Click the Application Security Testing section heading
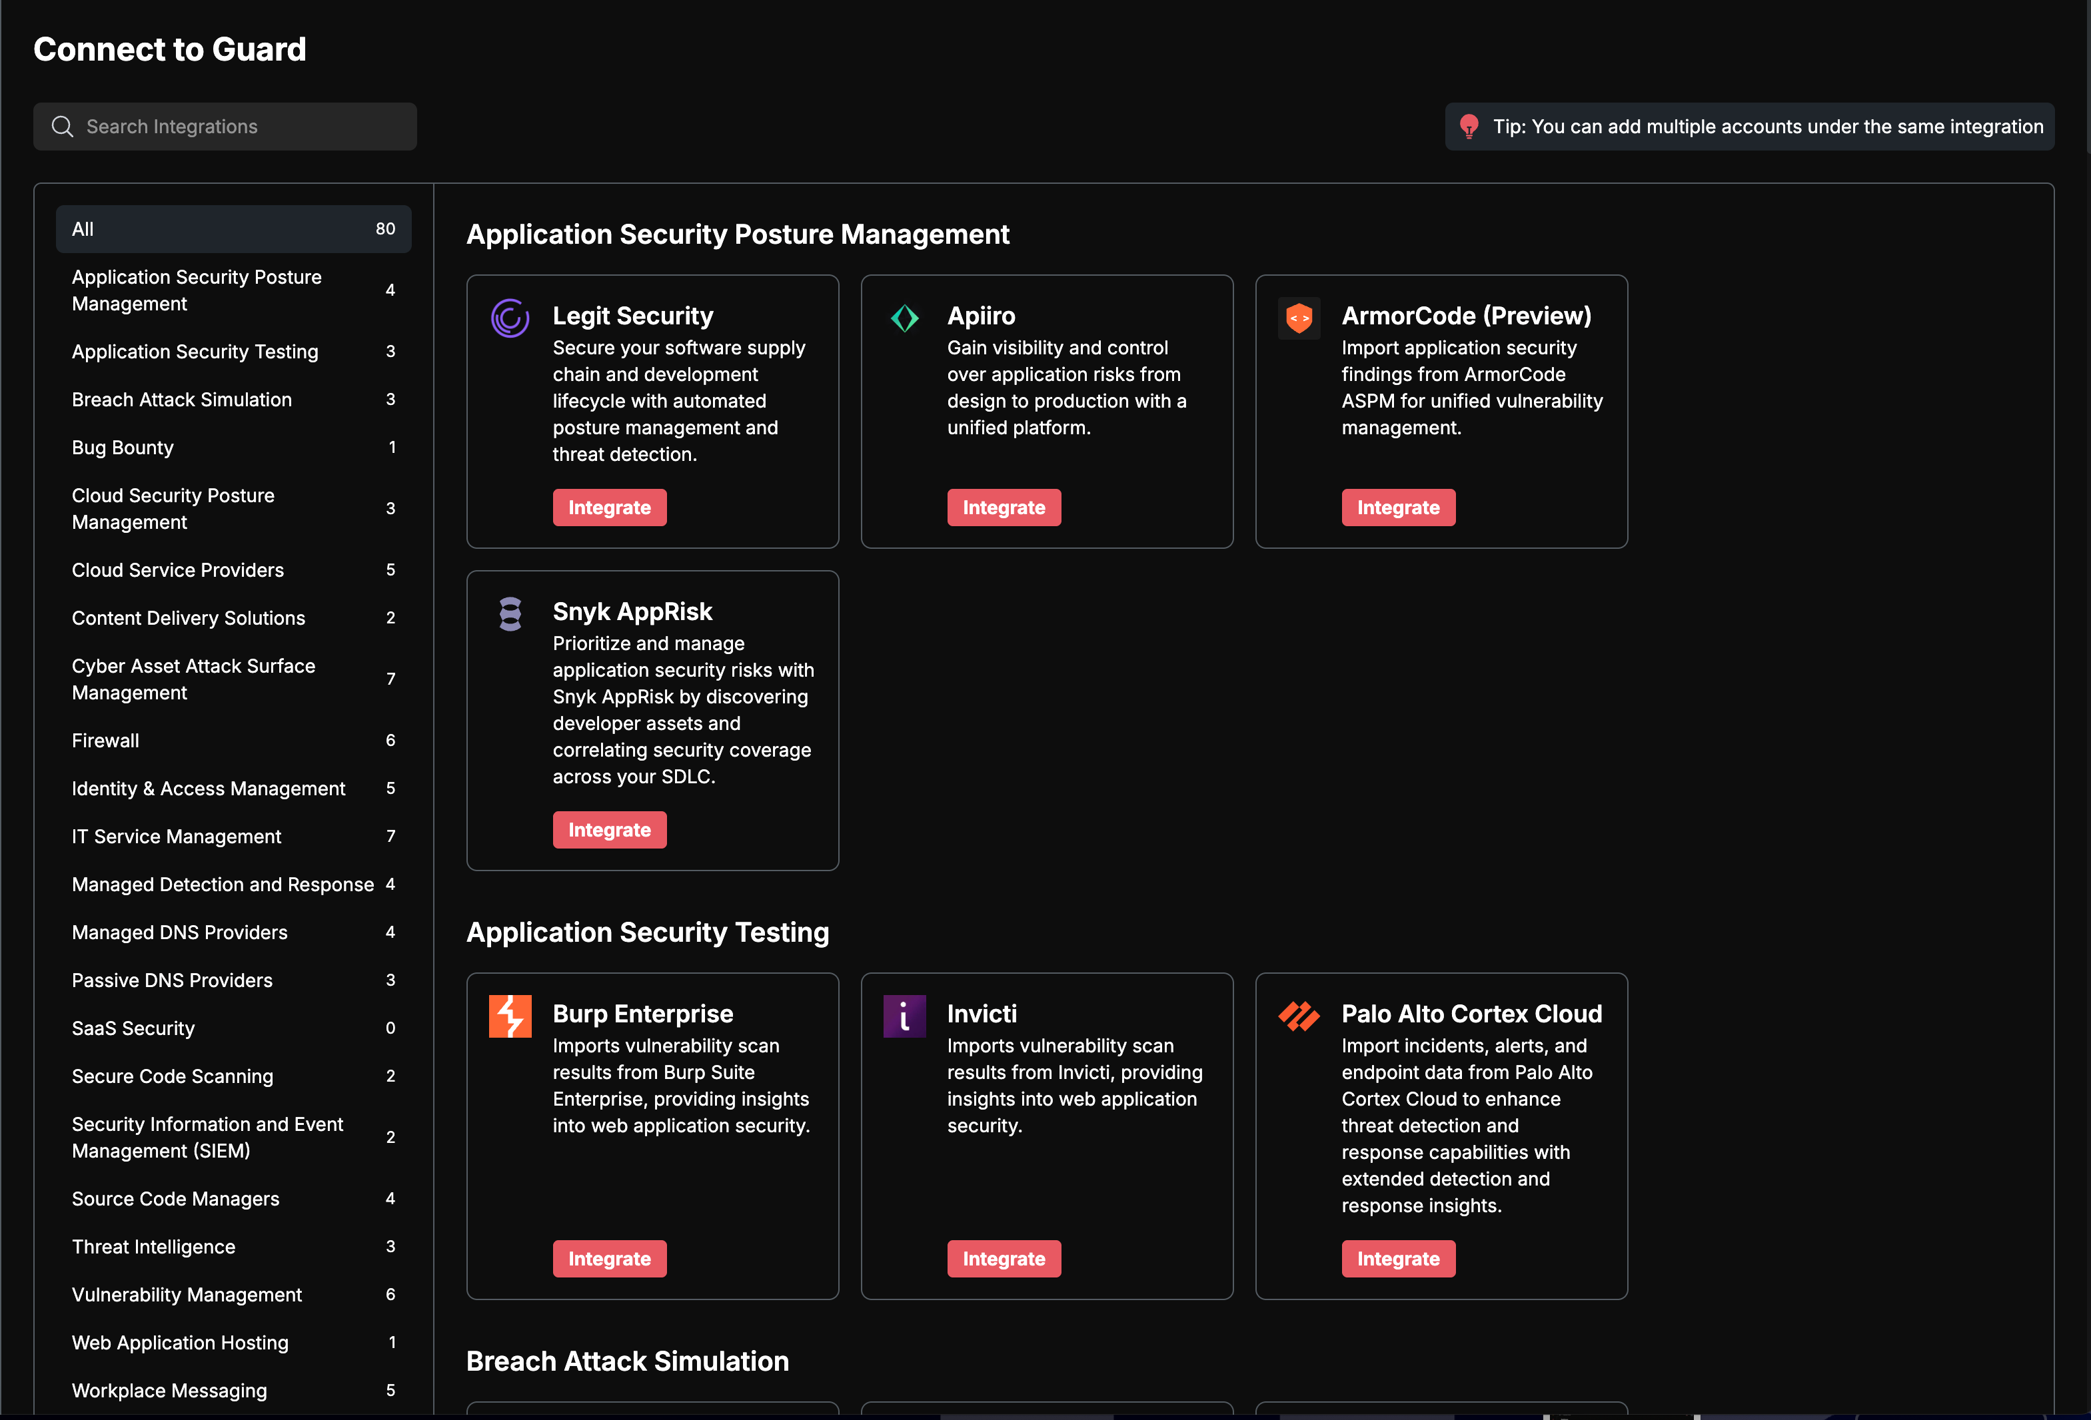The image size is (2091, 1420). [648, 932]
